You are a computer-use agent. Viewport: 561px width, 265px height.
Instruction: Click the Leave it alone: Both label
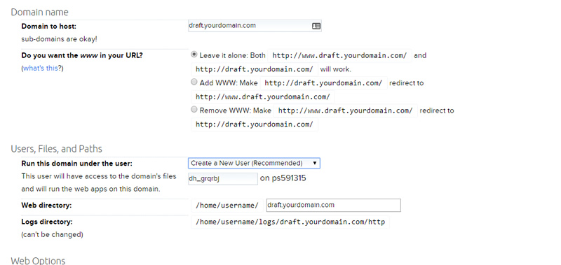(233, 55)
